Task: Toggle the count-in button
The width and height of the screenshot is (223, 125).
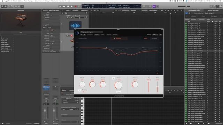Action: click(x=157, y=6)
